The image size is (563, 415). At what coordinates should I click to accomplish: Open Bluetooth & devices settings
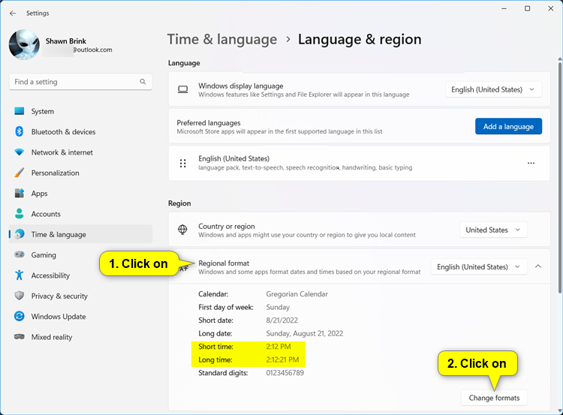click(x=63, y=132)
